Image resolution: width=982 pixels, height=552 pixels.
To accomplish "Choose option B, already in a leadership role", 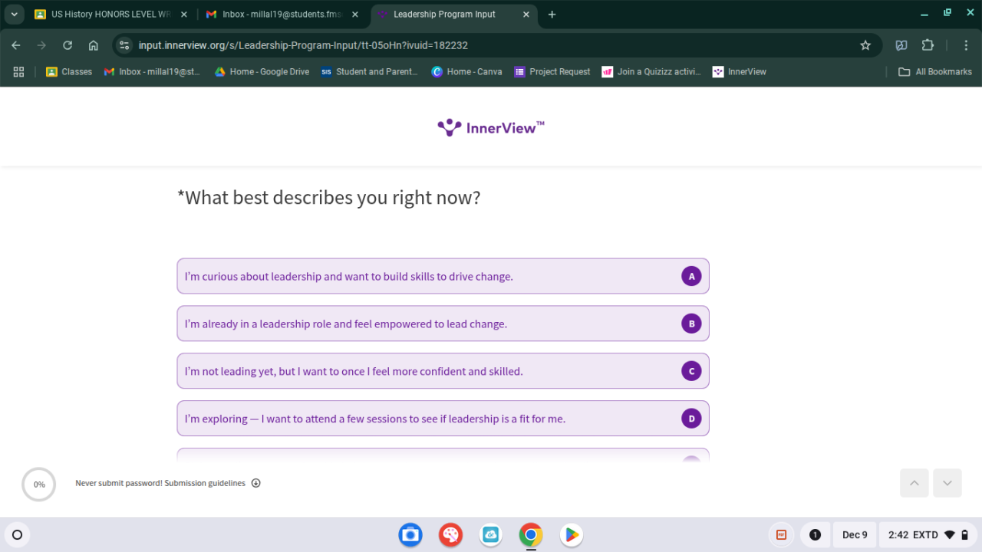I will 443,324.
